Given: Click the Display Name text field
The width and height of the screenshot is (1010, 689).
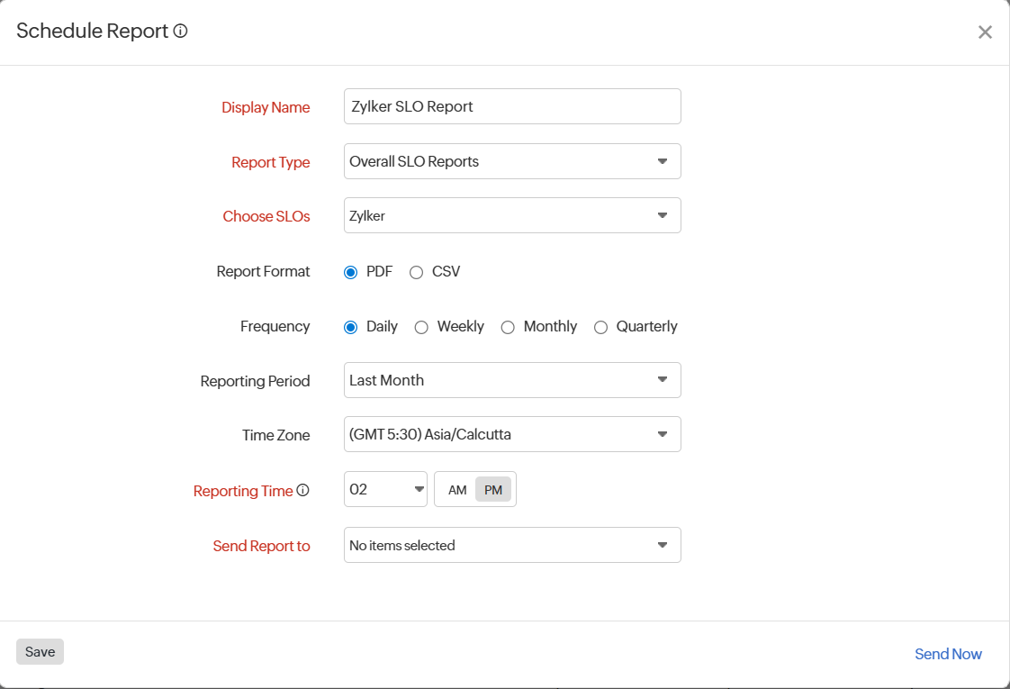Looking at the screenshot, I should click(x=512, y=106).
